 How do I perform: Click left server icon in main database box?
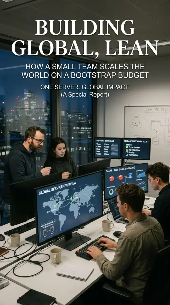(45, 232)
